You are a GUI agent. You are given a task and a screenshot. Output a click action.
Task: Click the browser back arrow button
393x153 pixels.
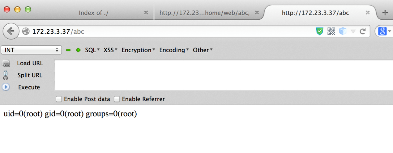coord(11,31)
